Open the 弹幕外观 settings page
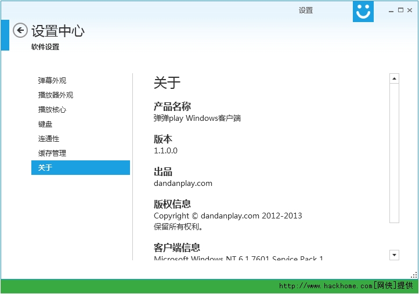Viewport: 419px width, 294px height. [52, 81]
